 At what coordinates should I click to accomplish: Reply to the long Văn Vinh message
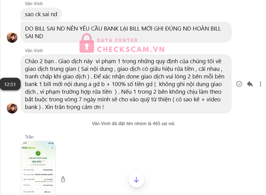[x=250, y=84]
